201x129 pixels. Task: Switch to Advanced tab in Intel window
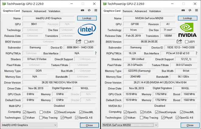point(40,11)
